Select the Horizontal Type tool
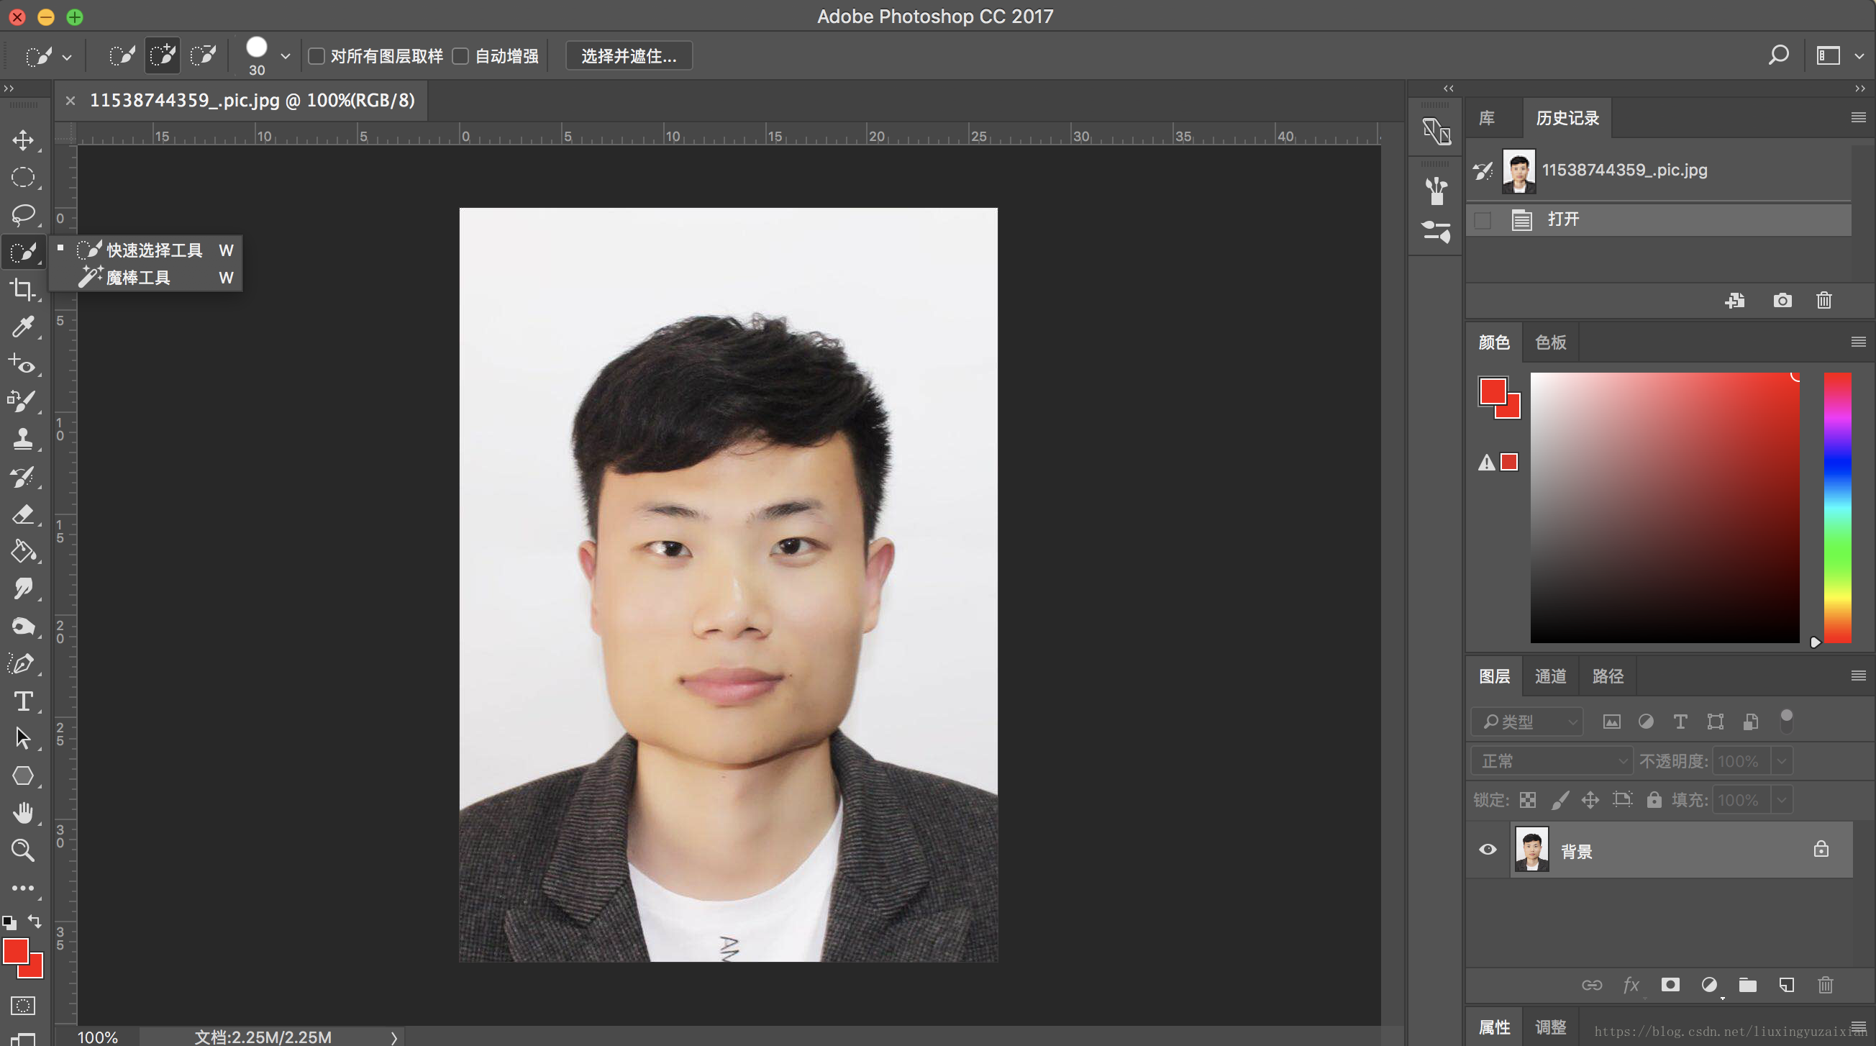The height and width of the screenshot is (1046, 1876). pos(22,701)
